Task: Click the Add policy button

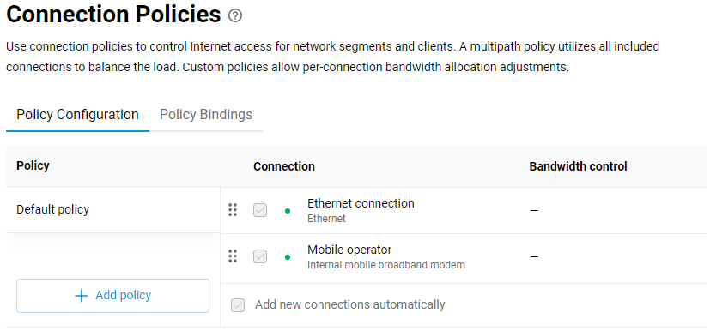Action: click(x=112, y=296)
